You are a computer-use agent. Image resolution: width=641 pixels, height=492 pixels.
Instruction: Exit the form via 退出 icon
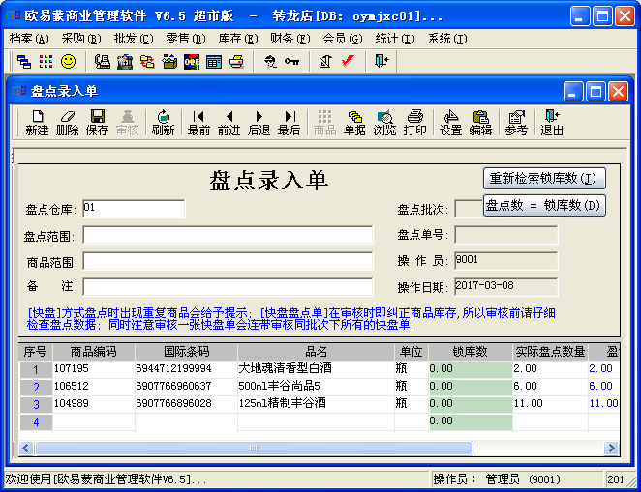[552, 123]
